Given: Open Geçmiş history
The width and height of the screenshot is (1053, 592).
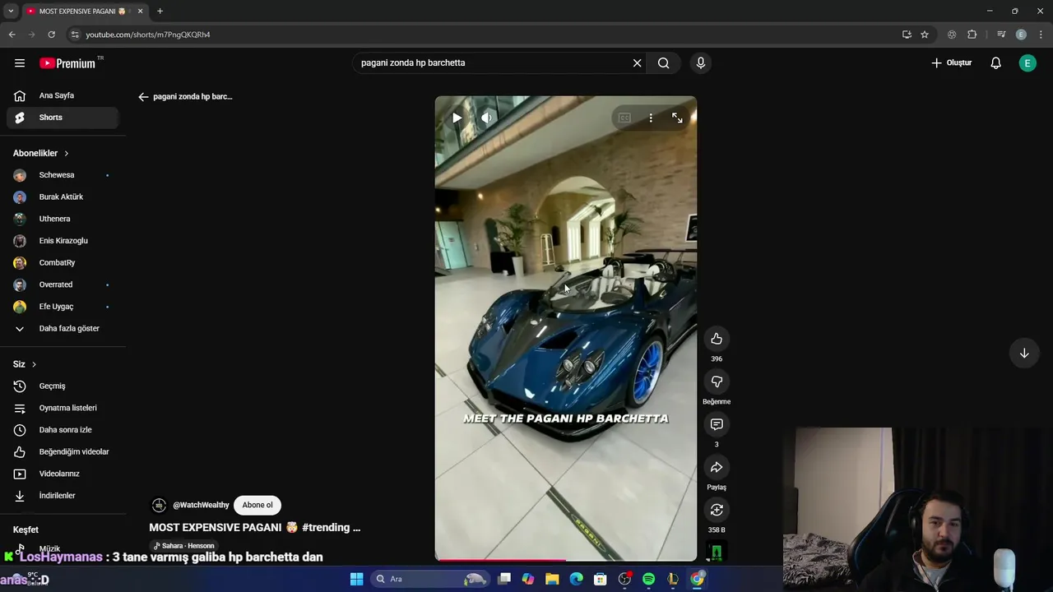Looking at the screenshot, I should pyautogui.click(x=63, y=386).
